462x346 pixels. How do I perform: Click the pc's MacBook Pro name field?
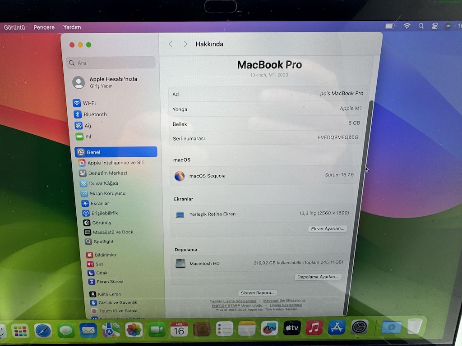click(x=342, y=93)
